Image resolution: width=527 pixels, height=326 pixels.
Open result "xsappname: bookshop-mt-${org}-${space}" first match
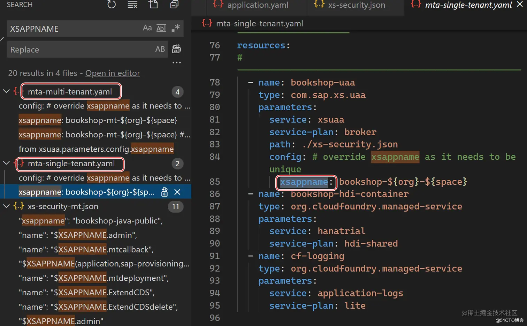pyautogui.click(x=98, y=120)
